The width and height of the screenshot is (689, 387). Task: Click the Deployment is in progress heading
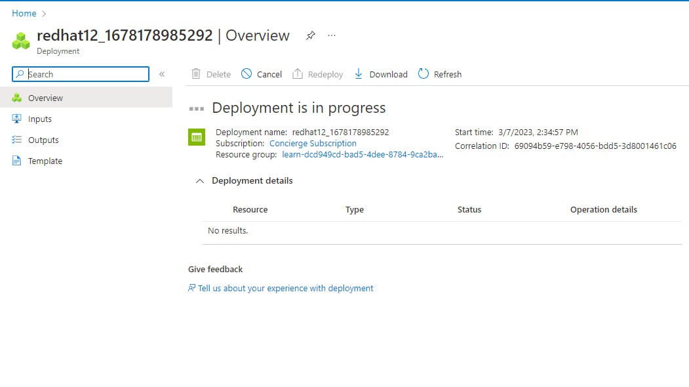(299, 108)
